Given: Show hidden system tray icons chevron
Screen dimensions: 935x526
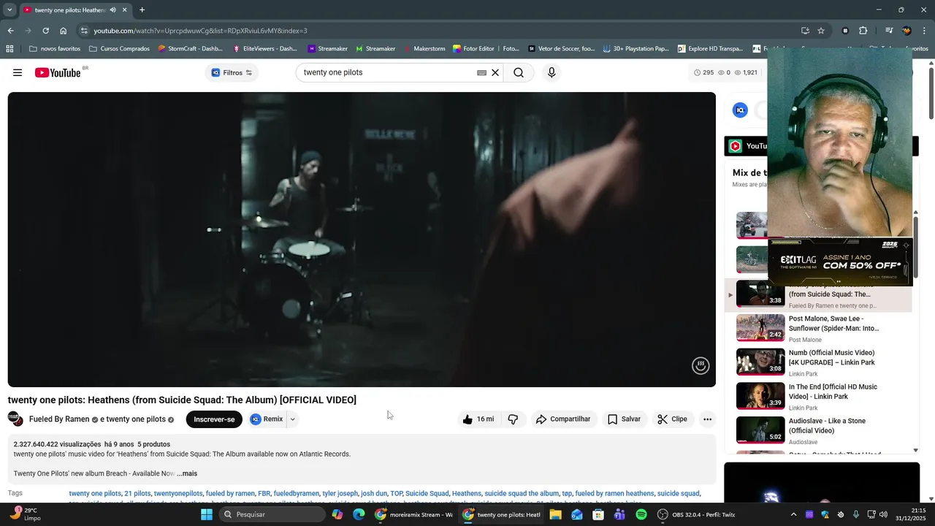Looking at the screenshot, I should click(793, 514).
